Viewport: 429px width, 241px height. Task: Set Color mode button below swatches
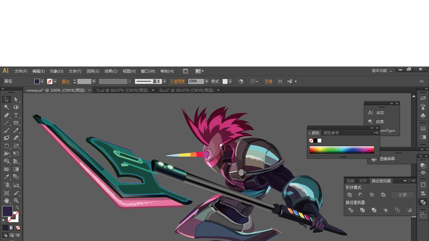click(6, 228)
